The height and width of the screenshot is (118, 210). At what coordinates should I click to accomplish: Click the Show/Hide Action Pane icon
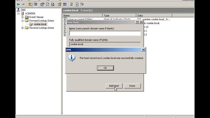65,4
